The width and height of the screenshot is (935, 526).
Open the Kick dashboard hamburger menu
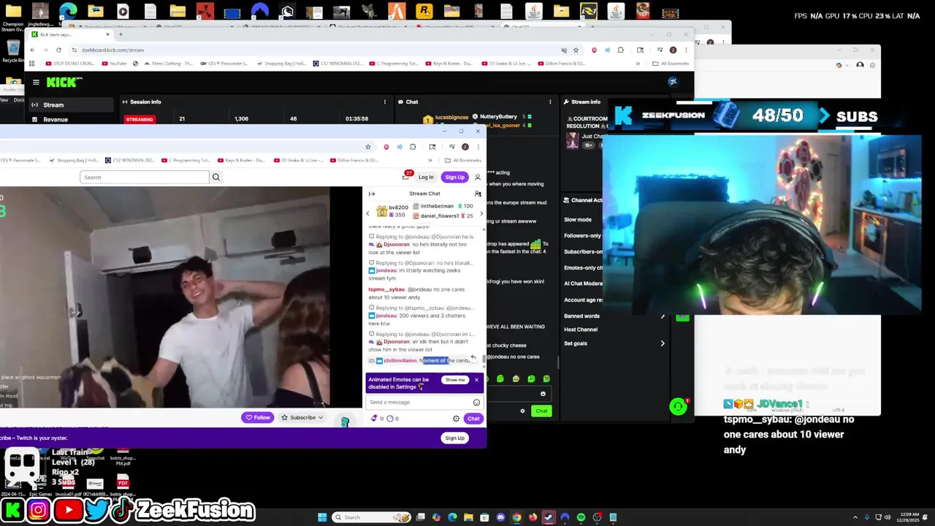[x=35, y=82]
